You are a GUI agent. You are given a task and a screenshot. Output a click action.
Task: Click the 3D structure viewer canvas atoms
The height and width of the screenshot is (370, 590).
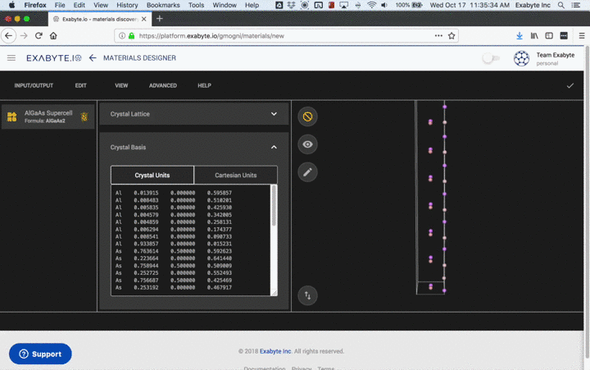[x=438, y=199]
